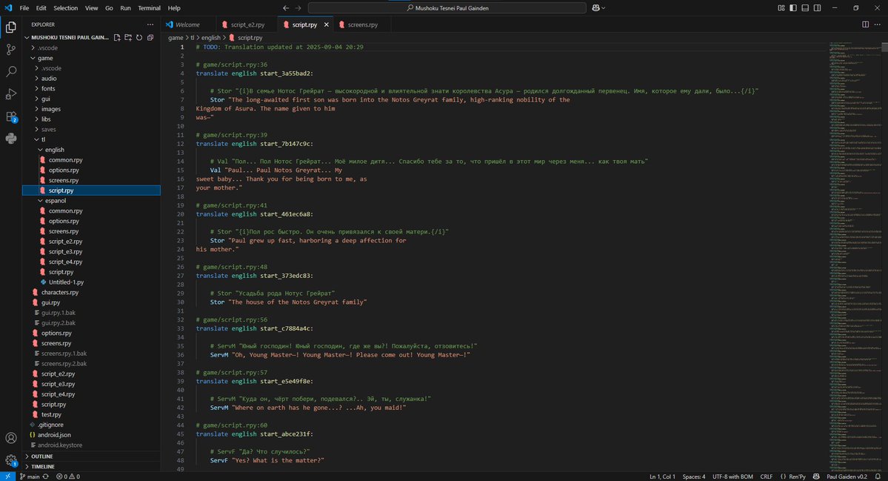
Task: Click the New Folder icon in Explorer
Action: [x=128, y=37]
